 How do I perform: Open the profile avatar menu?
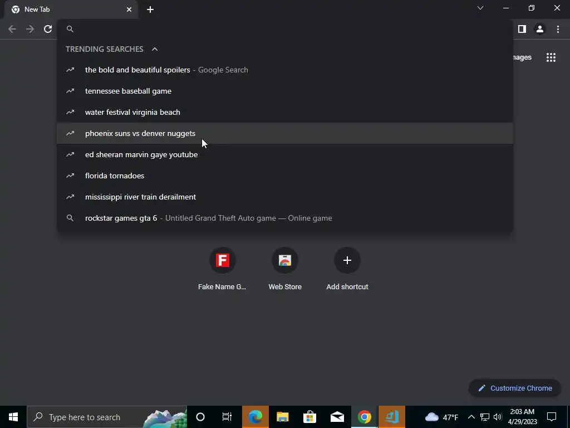tap(540, 29)
